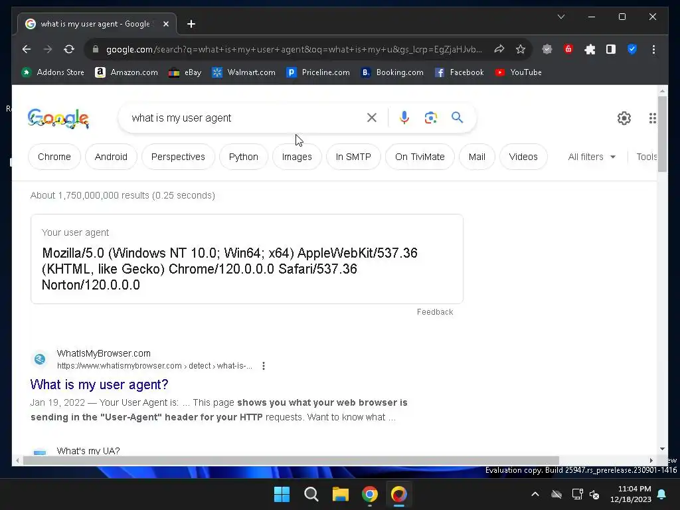The image size is (680, 510).
Task: Open Amazon.com bookmark
Action: coord(126,72)
